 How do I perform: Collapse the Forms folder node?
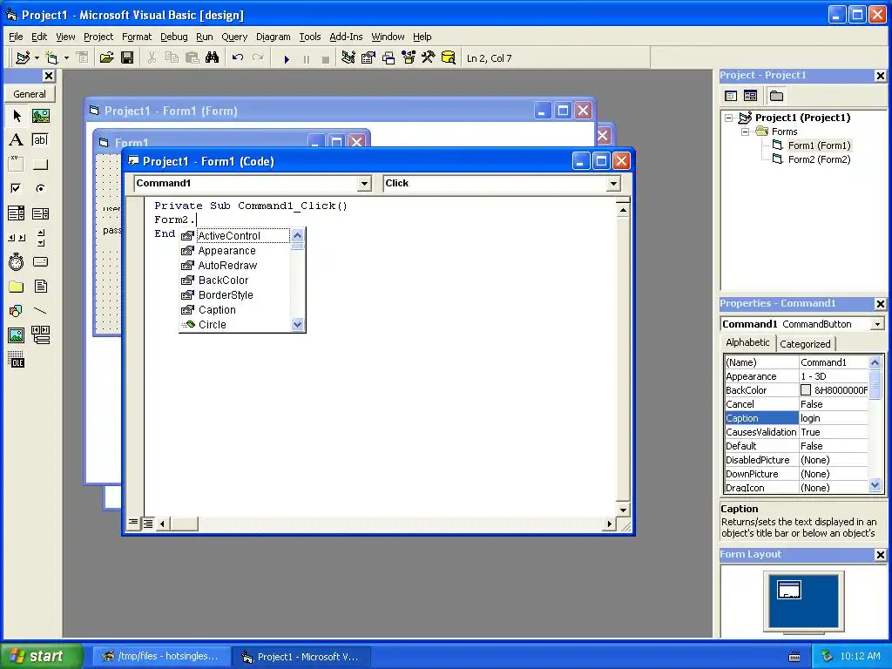click(746, 132)
